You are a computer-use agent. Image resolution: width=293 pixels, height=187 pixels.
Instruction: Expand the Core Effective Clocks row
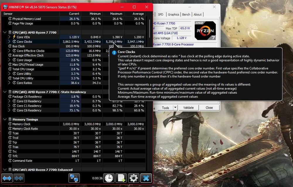point(9,51)
